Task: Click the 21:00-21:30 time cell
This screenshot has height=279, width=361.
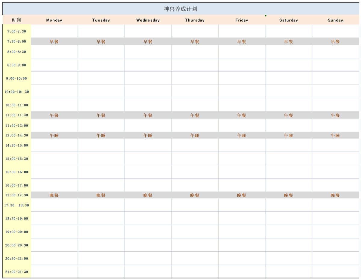Action: coord(17,271)
